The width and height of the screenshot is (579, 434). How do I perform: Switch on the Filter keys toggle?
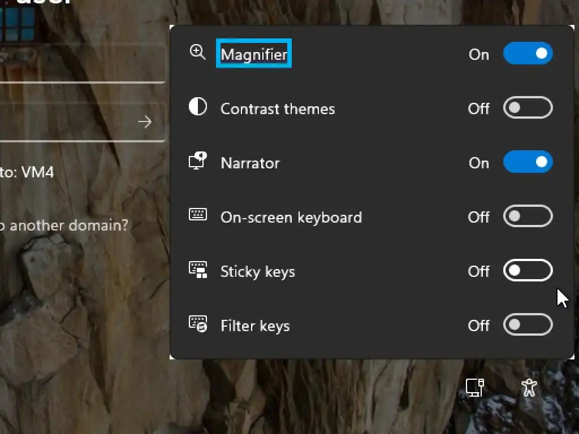point(528,325)
